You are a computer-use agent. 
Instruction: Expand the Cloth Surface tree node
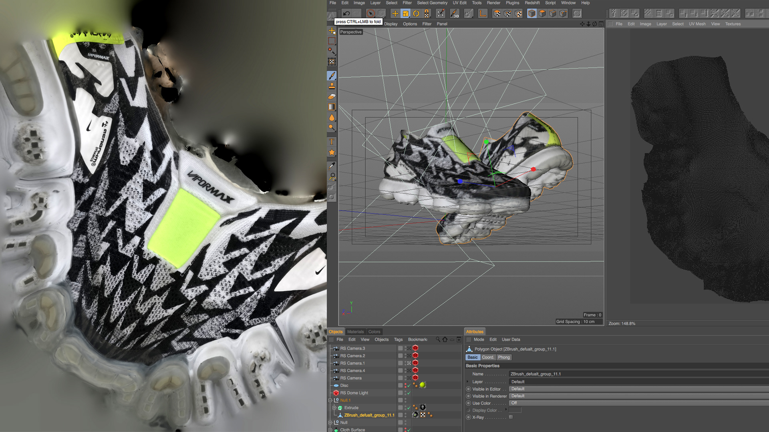coord(330,430)
